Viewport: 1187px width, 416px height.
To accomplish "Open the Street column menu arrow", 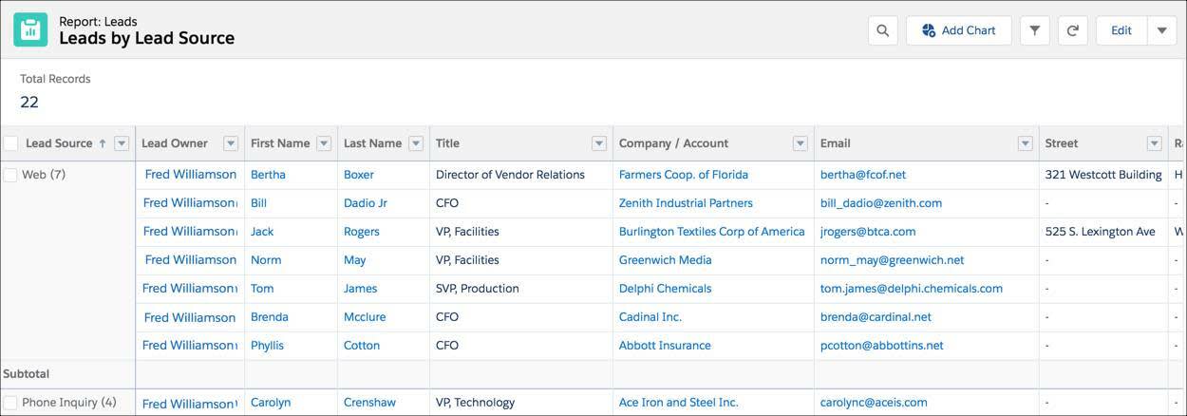I will tap(1154, 143).
